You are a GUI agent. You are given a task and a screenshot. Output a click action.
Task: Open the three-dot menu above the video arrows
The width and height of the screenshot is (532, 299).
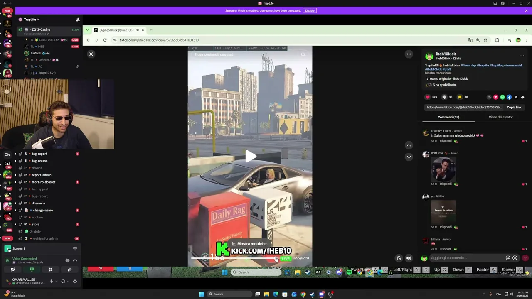click(409, 54)
